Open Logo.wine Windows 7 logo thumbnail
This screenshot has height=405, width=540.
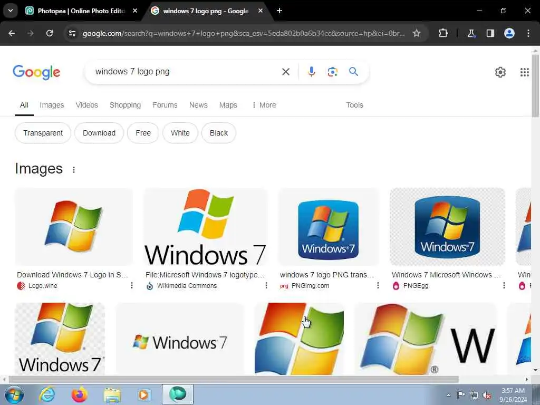(74, 227)
